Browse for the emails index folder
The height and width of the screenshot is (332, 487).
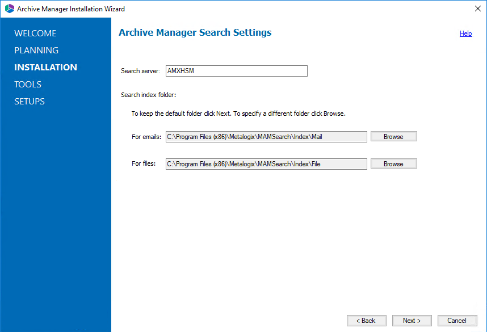[393, 137]
